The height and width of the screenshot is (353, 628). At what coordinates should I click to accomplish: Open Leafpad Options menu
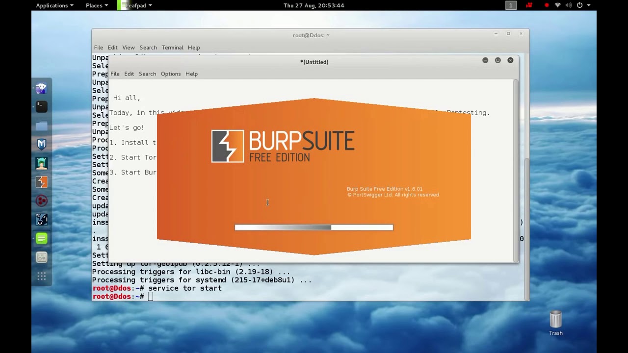click(x=171, y=74)
